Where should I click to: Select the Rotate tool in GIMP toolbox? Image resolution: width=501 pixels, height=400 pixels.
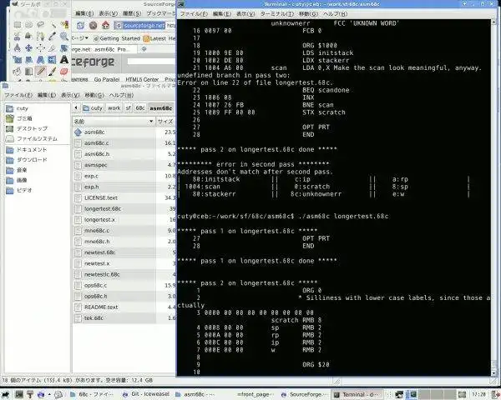(x=64, y=47)
